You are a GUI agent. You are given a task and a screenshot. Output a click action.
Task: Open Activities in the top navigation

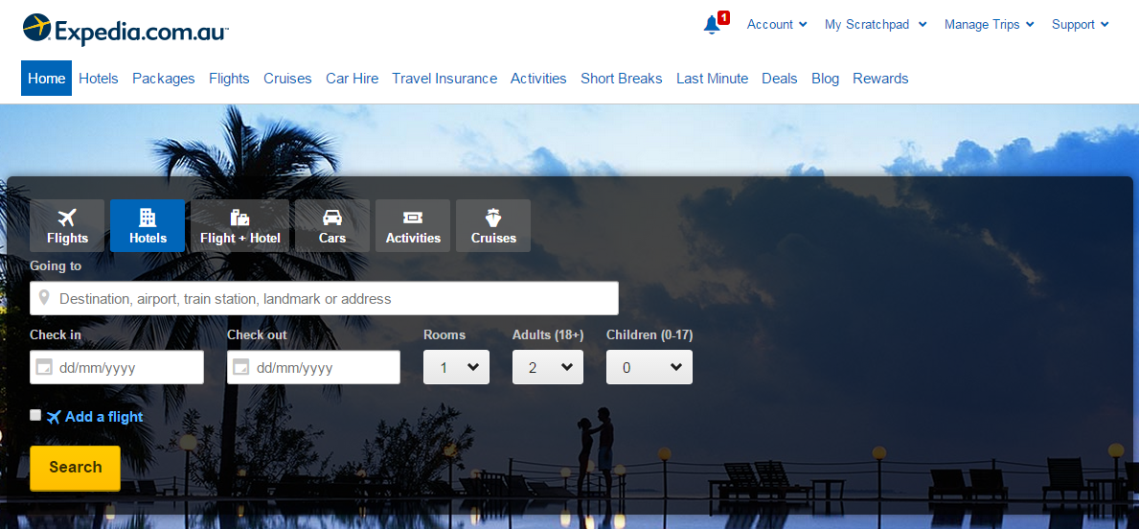click(538, 79)
